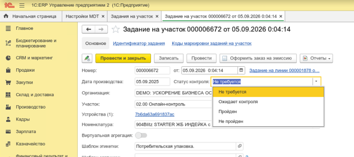Expand the Отчеты dropdown button

click(316, 58)
